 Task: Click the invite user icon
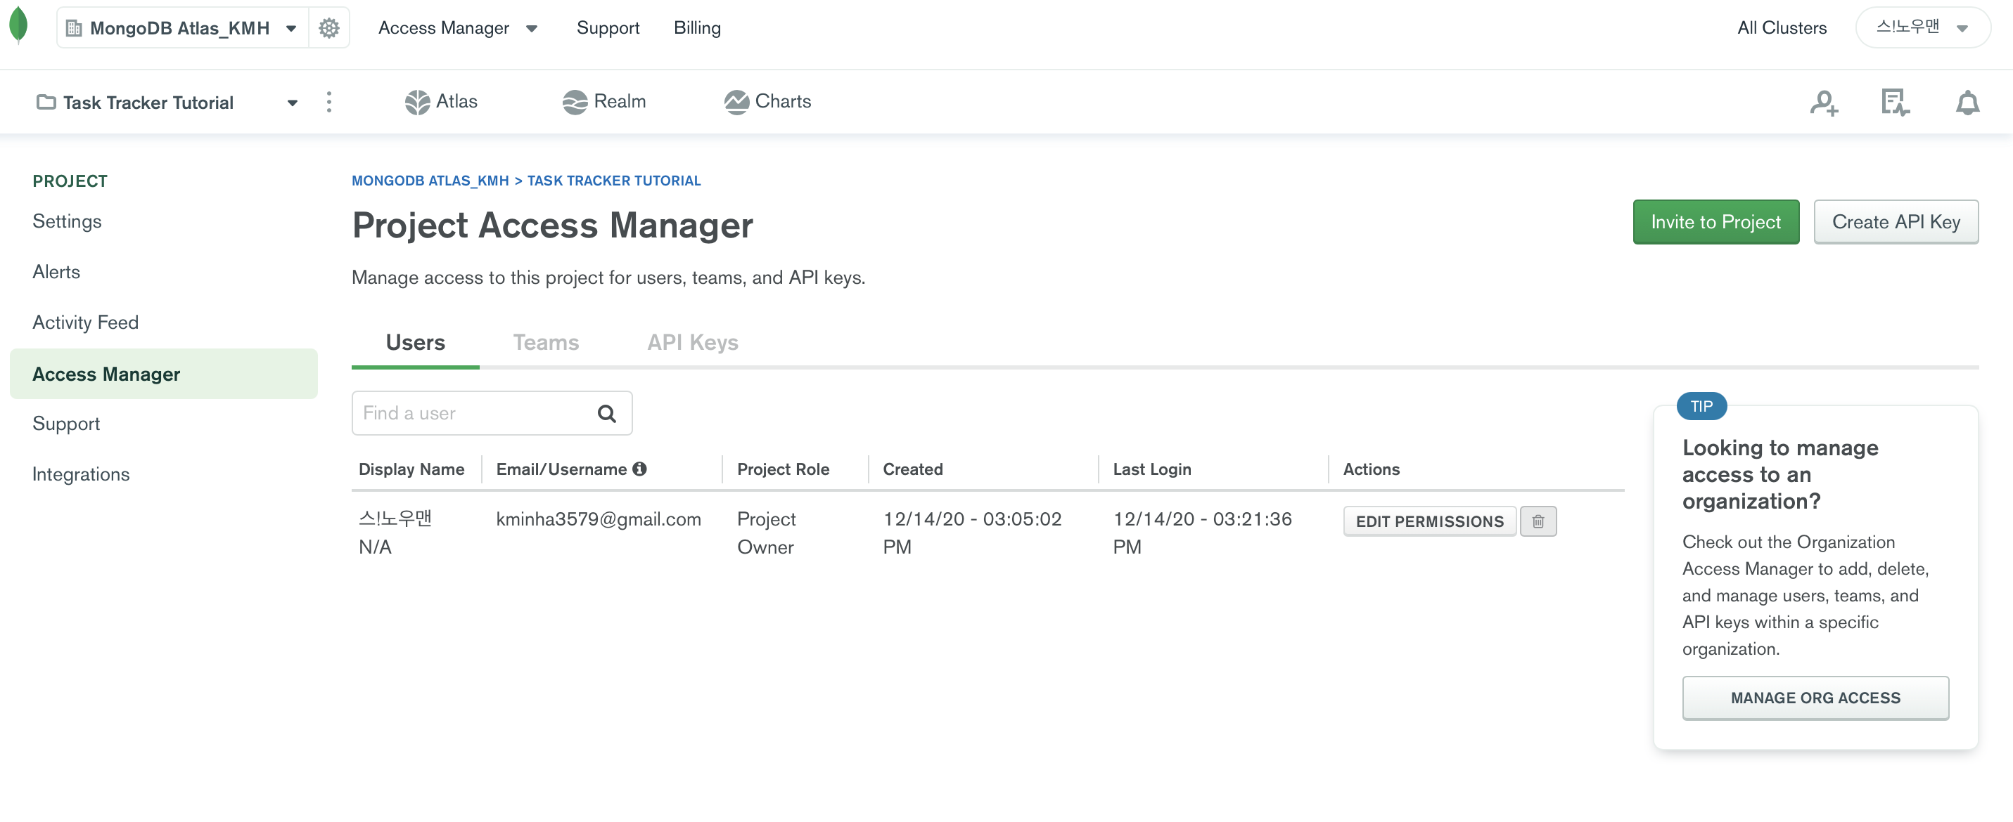click(x=1823, y=103)
